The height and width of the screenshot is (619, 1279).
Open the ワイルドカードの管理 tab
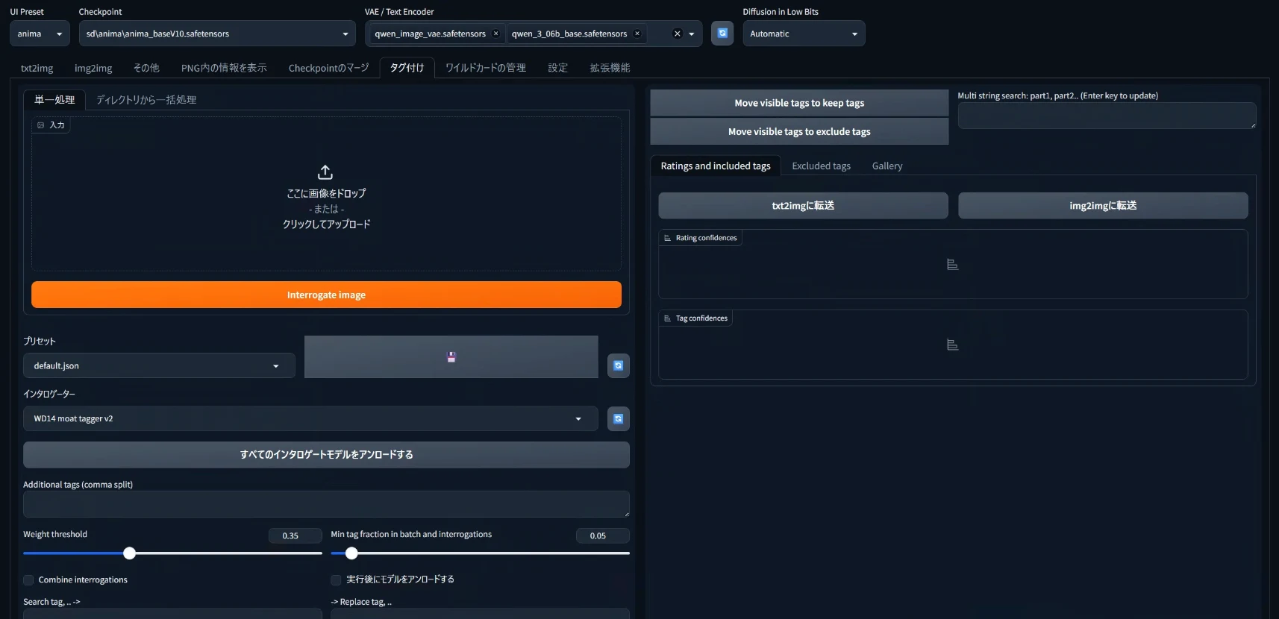pos(486,68)
